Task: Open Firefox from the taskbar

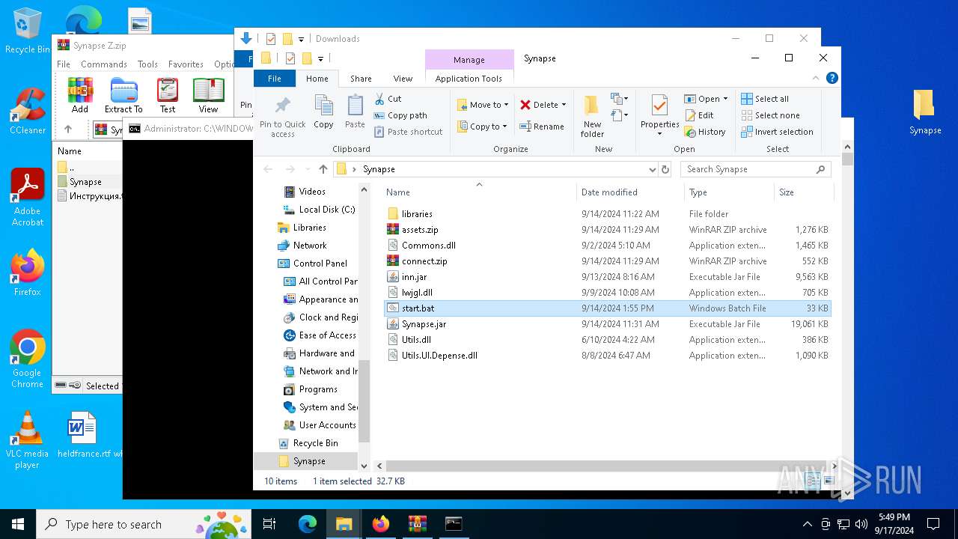Action: pos(381,524)
